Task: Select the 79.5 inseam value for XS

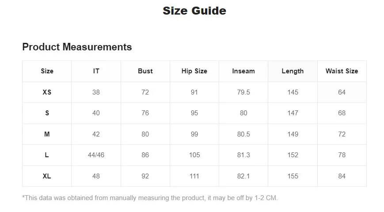Action: (243, 92)
